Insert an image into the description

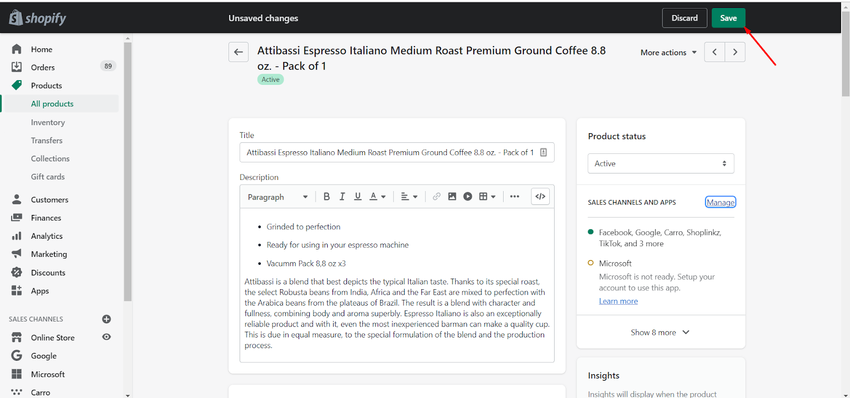click(x=452, y=196)
